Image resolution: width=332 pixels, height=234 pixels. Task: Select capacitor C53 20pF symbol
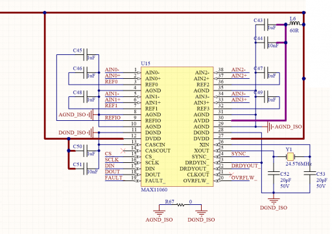click(x=310, y=173)
